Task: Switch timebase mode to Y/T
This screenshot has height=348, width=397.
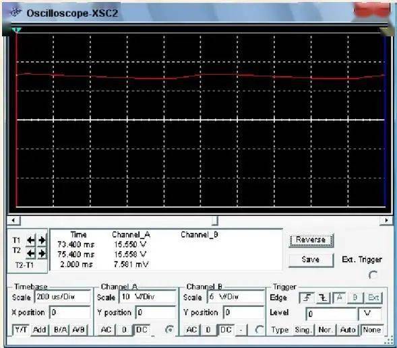Action: (21, 330)
